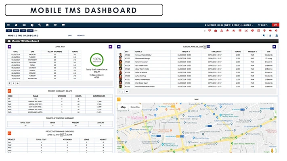This screenshot has height=161, width=287.
Task: Sort attendance list by TIME IN column
Action: 186,52
